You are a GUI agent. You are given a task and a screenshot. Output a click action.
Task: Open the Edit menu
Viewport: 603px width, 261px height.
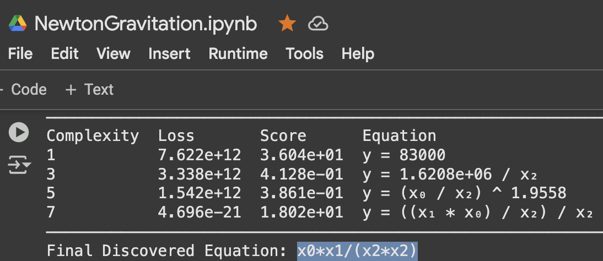tap(64, 53)
